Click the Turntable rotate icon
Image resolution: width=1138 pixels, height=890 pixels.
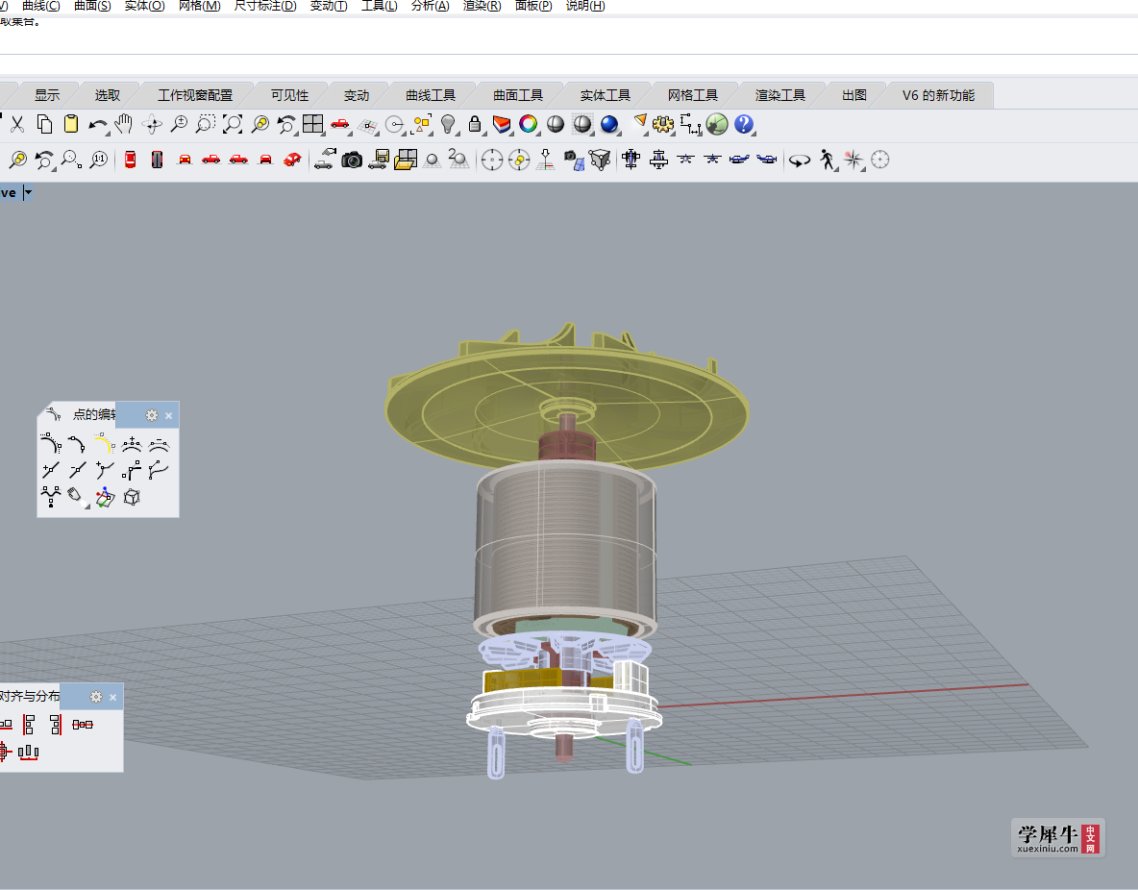[800, 161]
